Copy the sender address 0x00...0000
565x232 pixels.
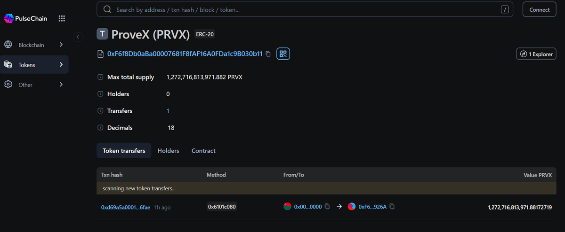pos(327,207)
